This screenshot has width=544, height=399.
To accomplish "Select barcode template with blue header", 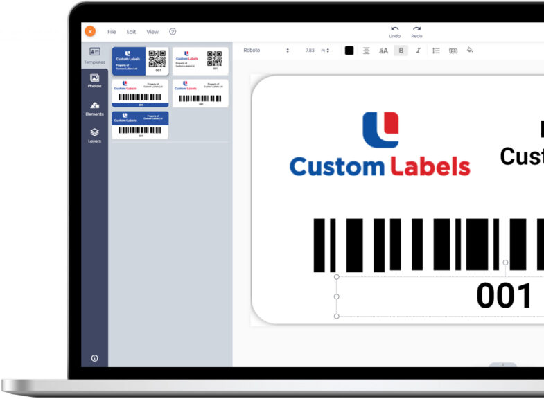I will click(140, 125).
